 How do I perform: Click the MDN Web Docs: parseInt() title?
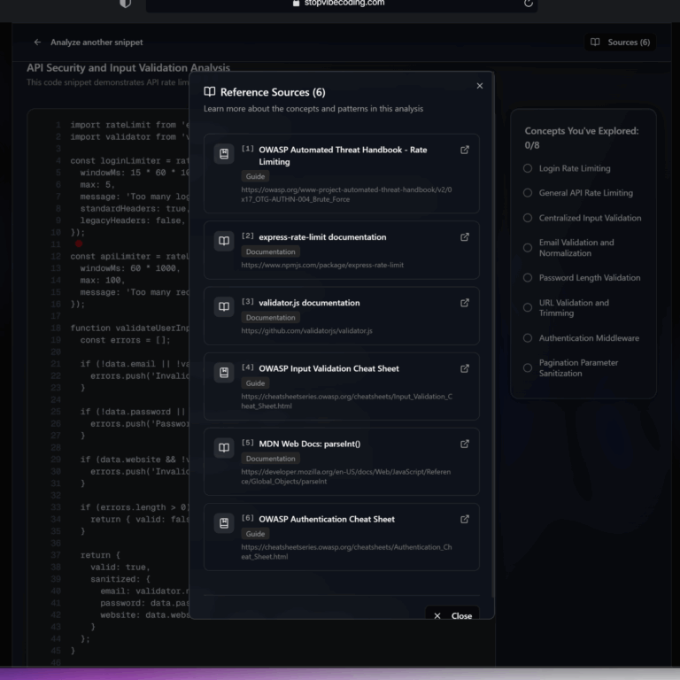click(x=310, y=444)
